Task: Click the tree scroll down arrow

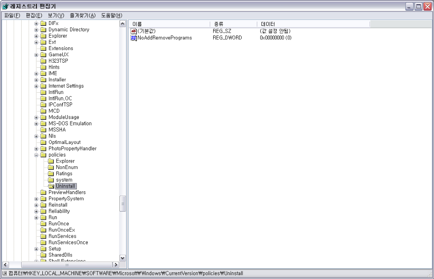Action: coord(122,258)
